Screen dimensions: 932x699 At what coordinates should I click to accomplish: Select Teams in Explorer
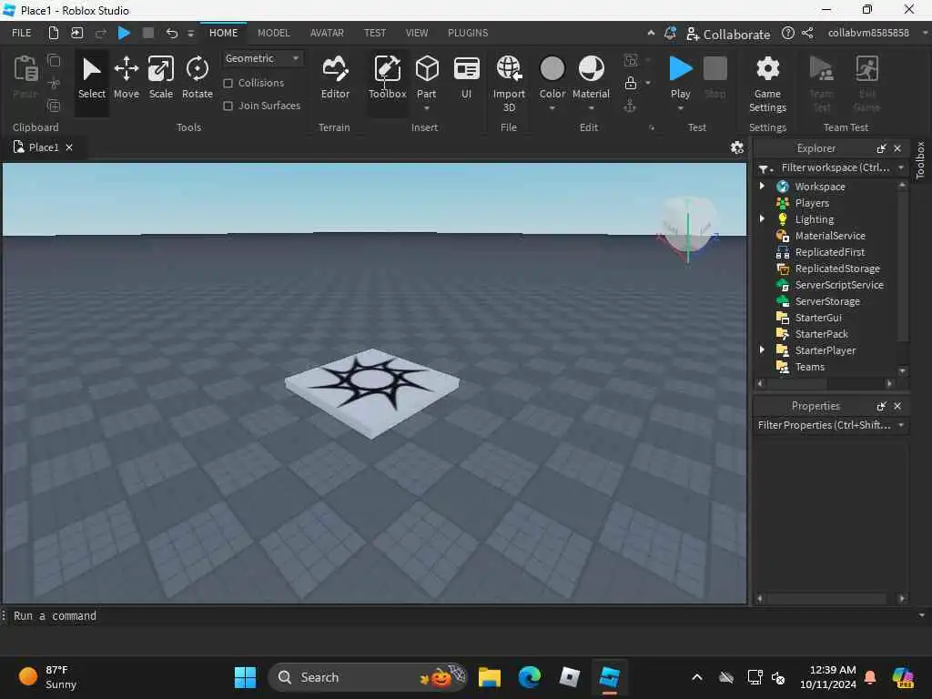809,368
